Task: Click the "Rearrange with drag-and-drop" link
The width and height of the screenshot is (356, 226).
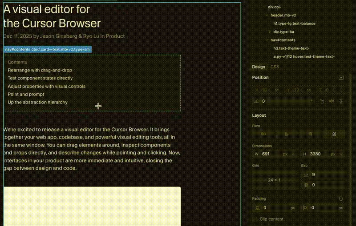Action: (x=40, y=70)
